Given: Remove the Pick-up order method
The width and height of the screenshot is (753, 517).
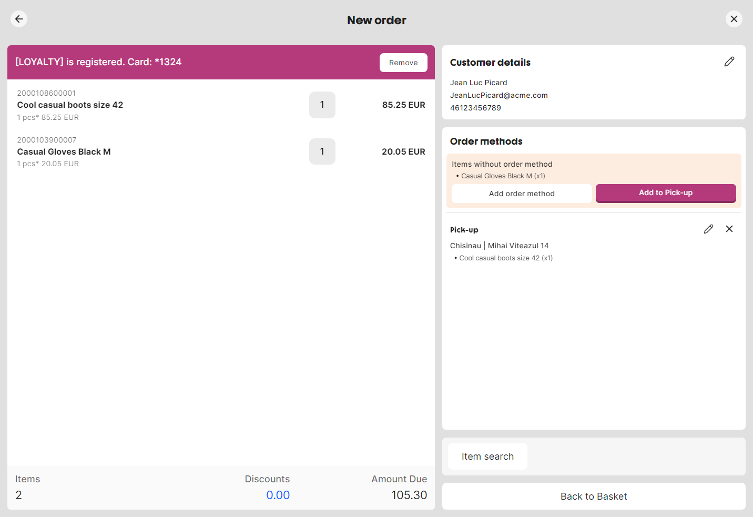Looking at the screenshot, I should click(729, 229).
